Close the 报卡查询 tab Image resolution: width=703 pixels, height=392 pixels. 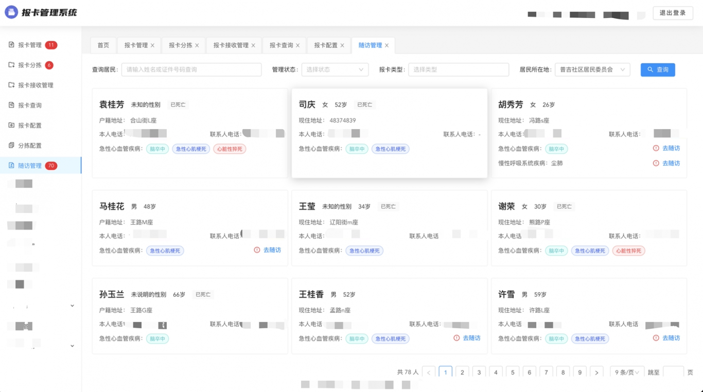click(x=298, y=45)
